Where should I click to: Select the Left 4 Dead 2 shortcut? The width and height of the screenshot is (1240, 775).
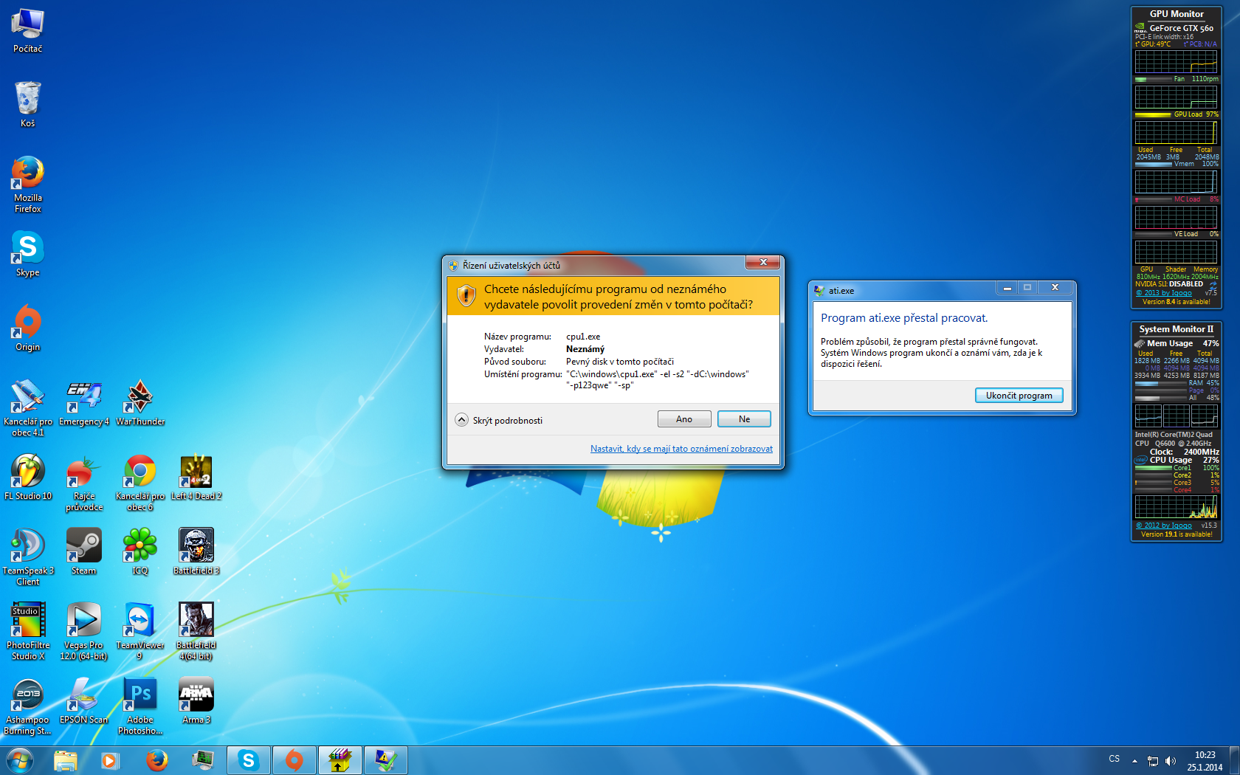pos(196,478)
